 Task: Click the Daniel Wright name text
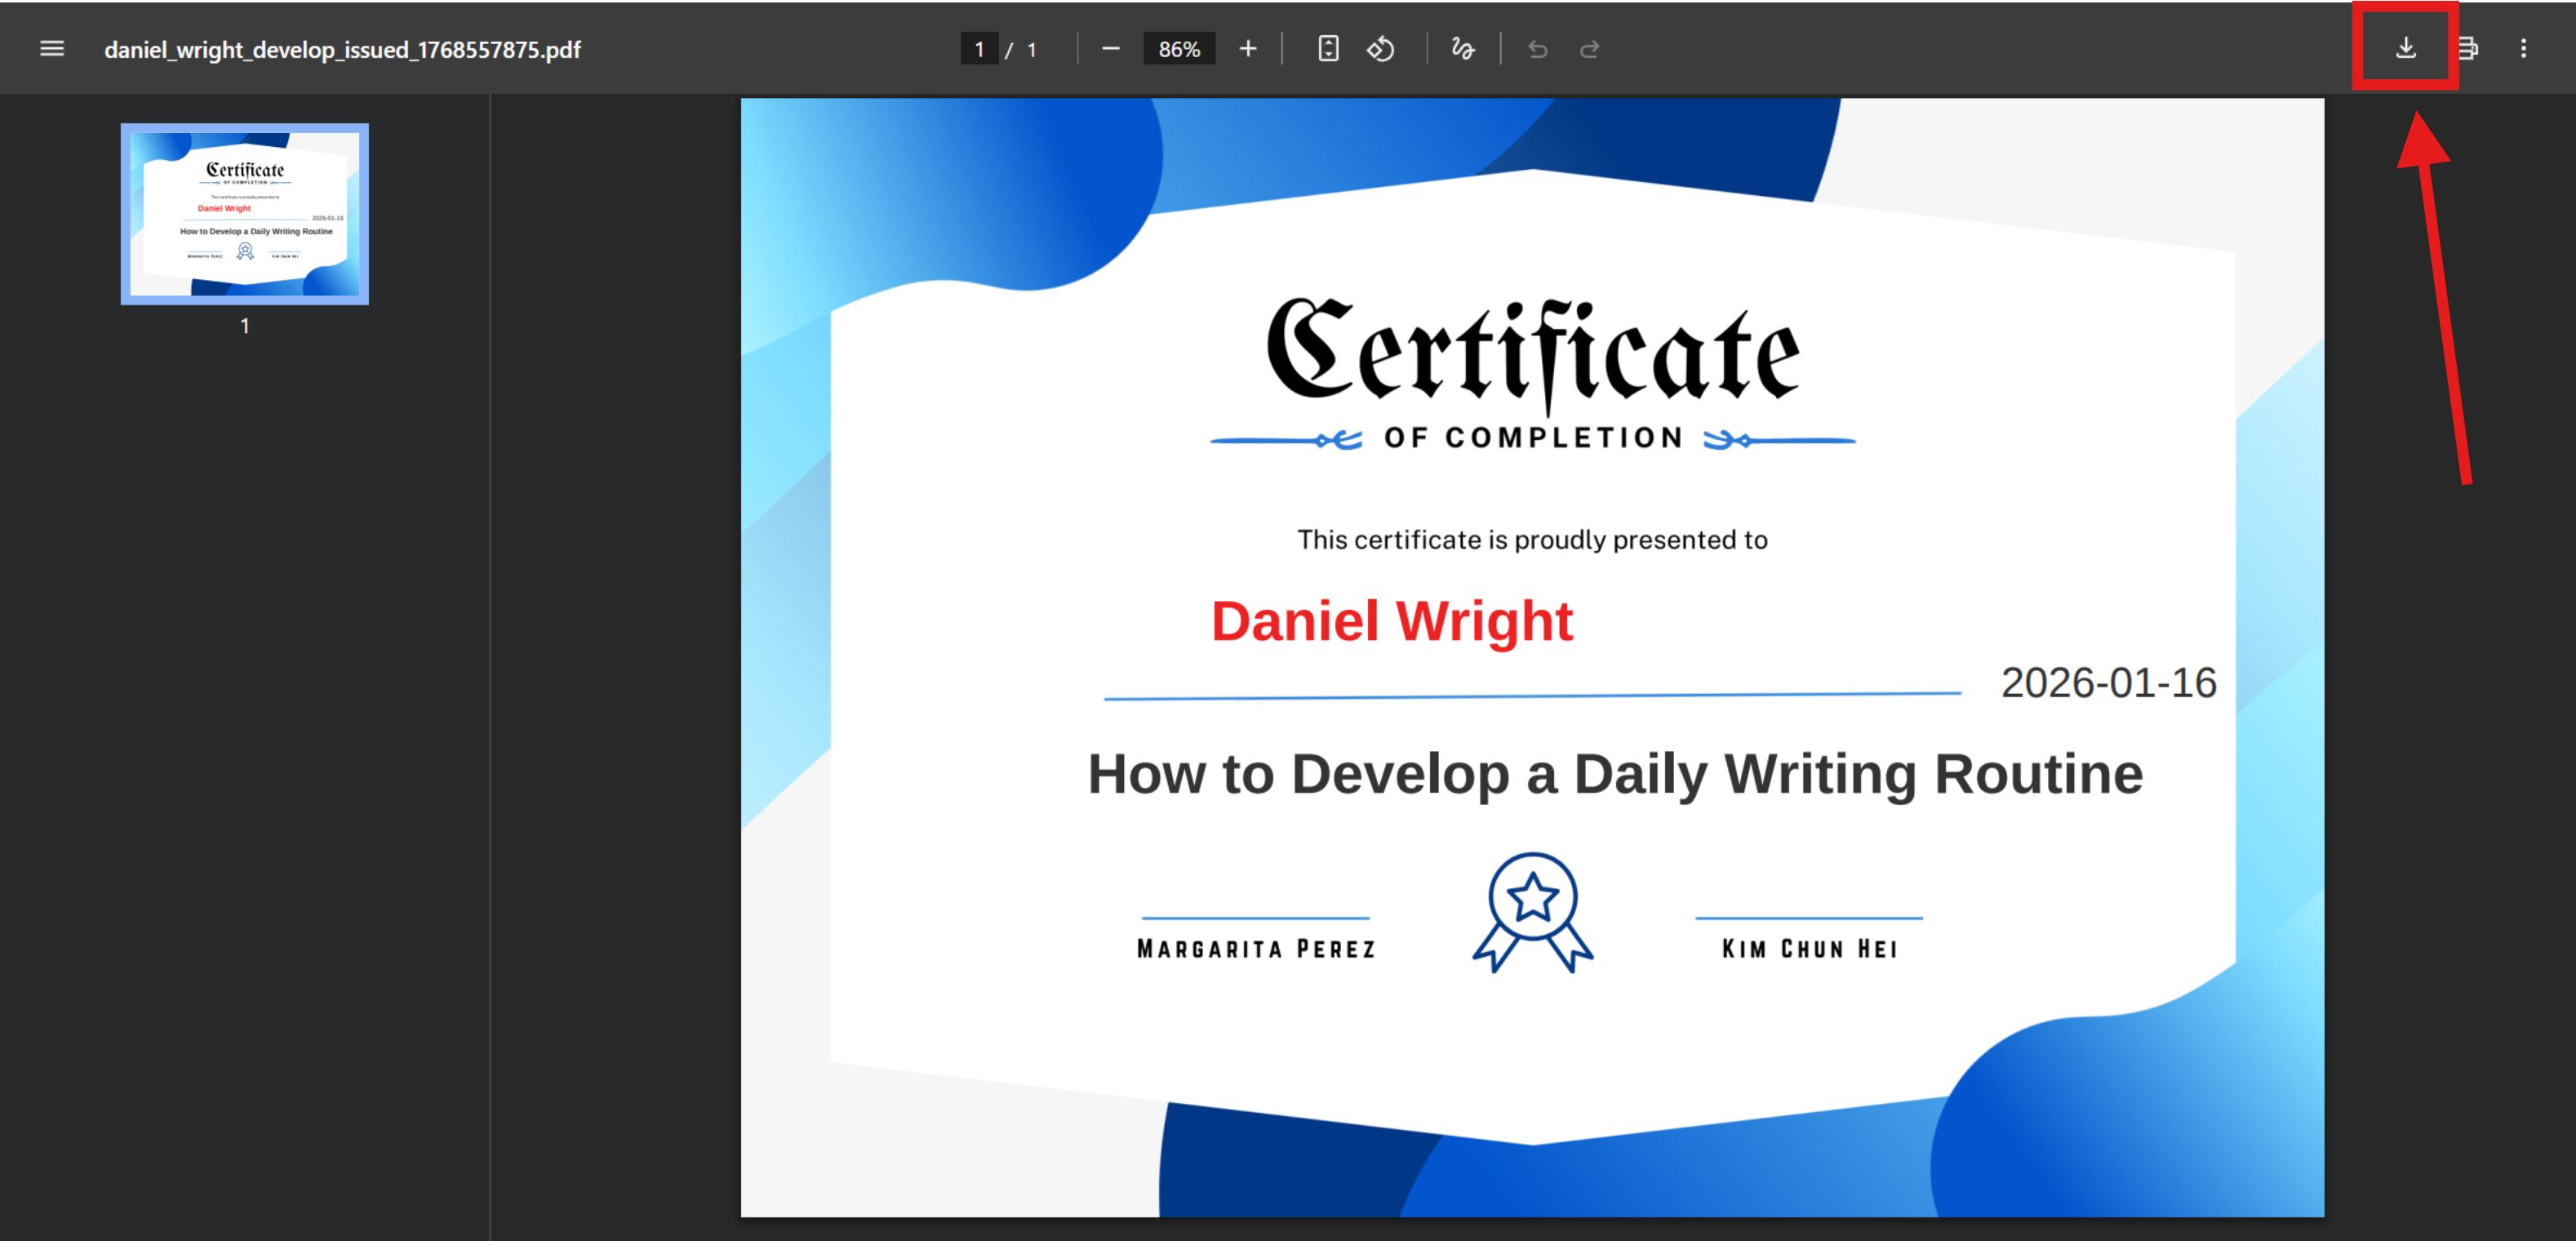tap(1391, 621)
